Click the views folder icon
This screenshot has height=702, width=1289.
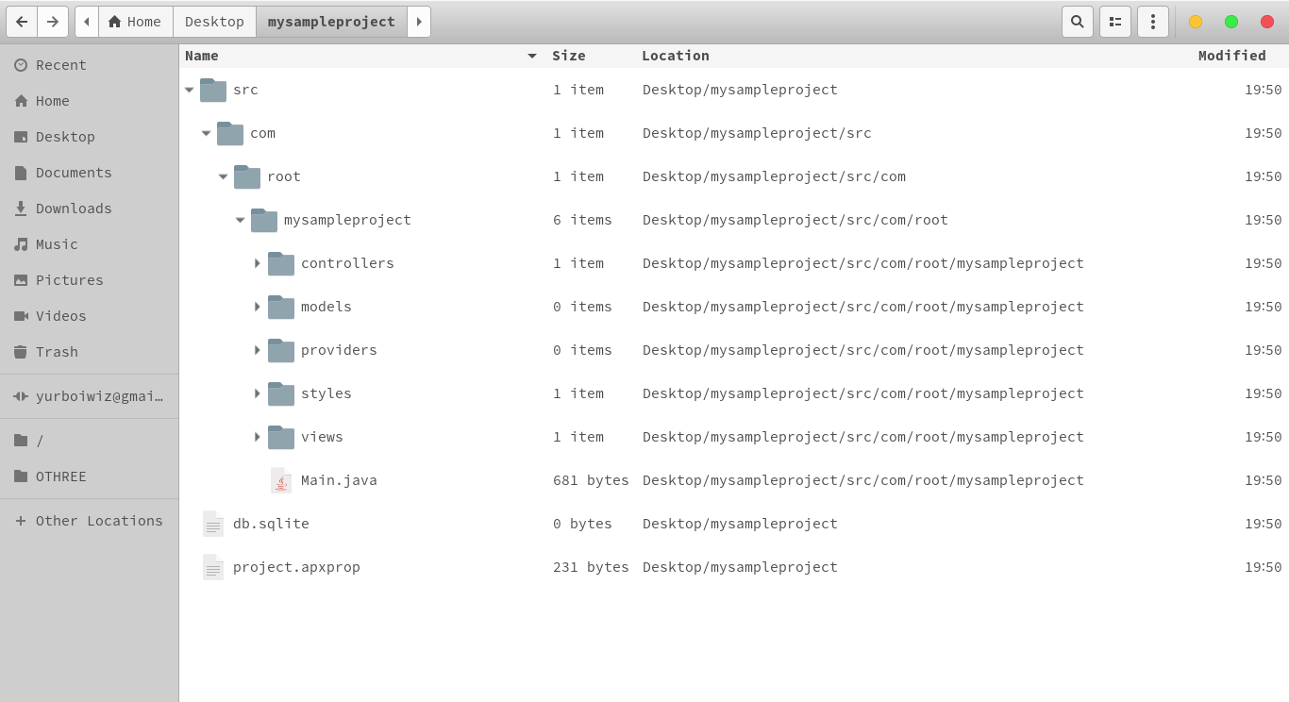point(281,437)
